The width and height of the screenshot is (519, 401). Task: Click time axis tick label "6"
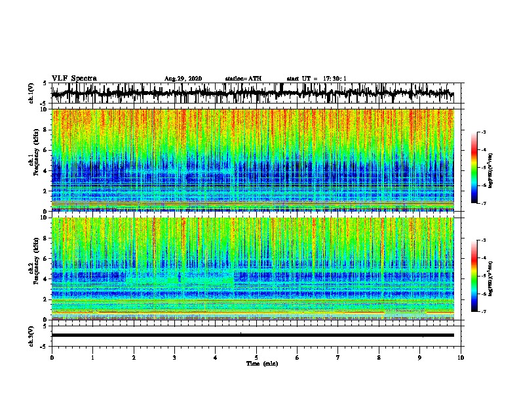click(x=298, y=358)
